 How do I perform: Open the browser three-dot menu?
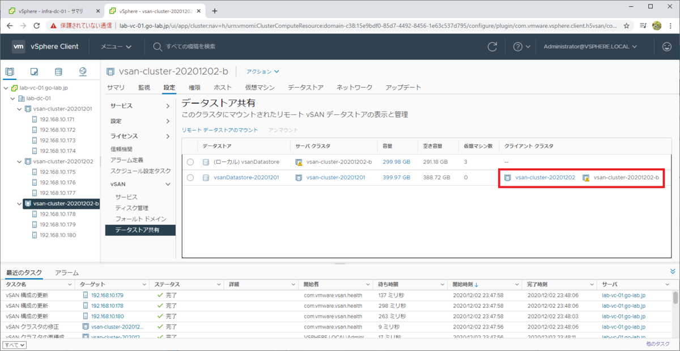pyautogui.click(x=671, y=25)
